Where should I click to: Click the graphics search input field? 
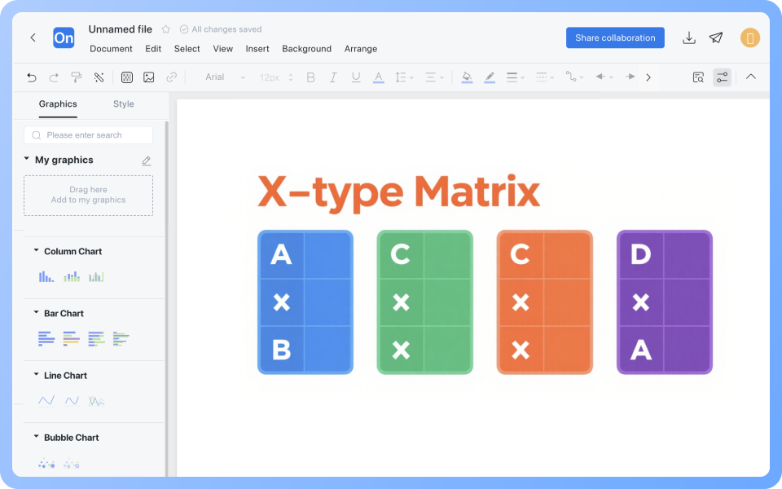(88, 134)
